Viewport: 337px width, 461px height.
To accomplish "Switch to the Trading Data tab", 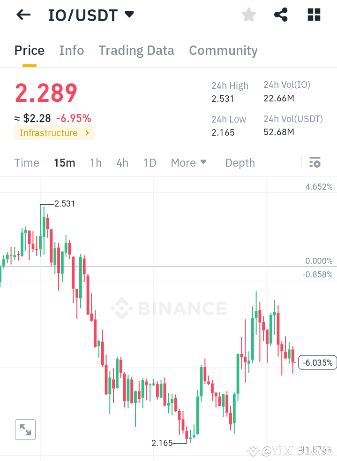I will click(136, 50).
